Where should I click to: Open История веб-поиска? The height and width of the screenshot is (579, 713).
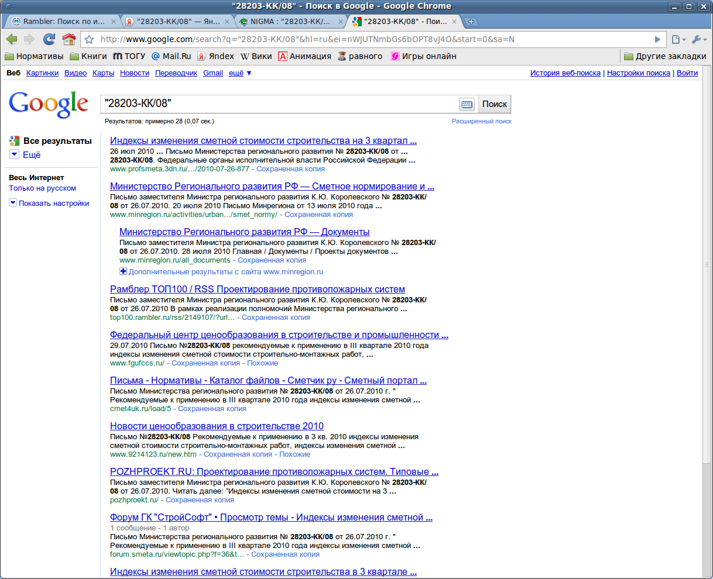(565, 73)
